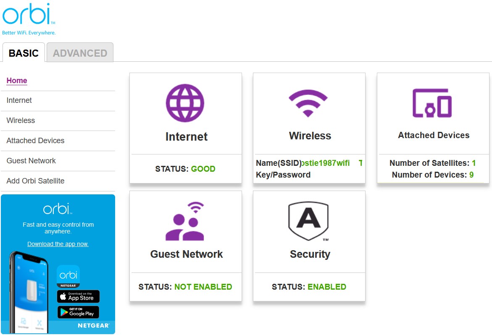Open Wireless in the sidebar menu

click(x=21, y=120)
